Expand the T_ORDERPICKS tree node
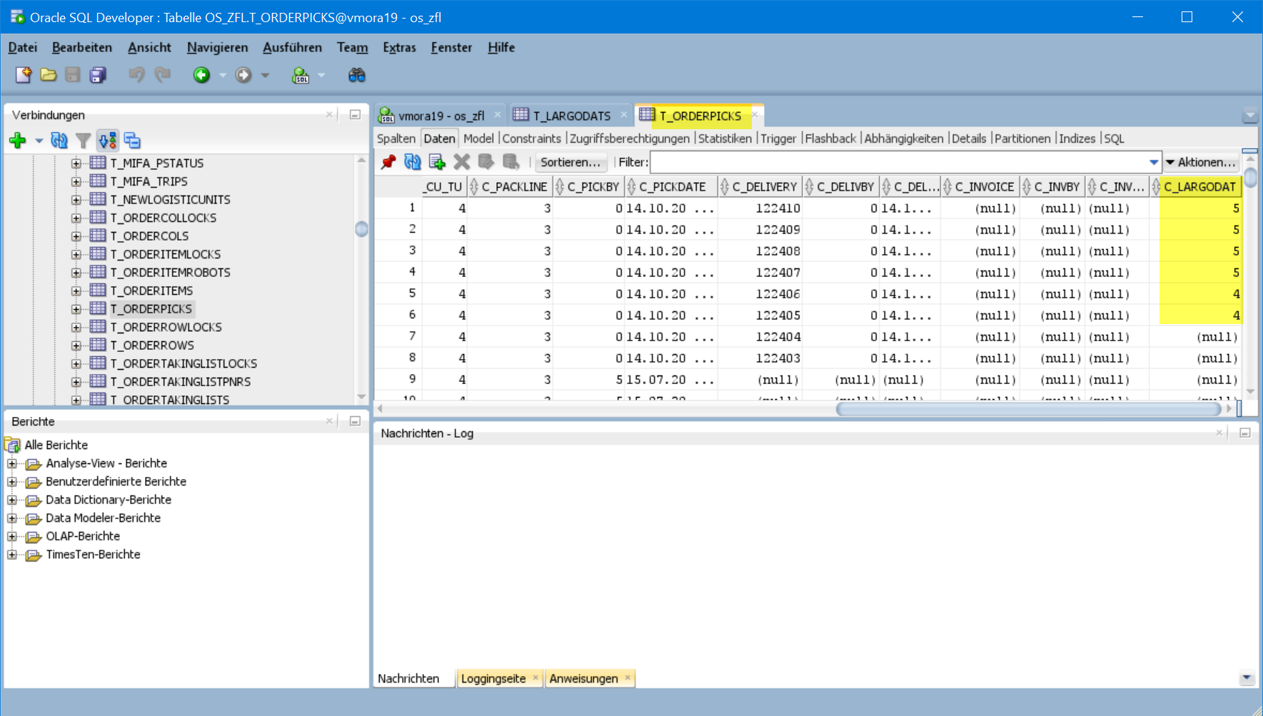1263x716 pixels. tap(76, 309)
